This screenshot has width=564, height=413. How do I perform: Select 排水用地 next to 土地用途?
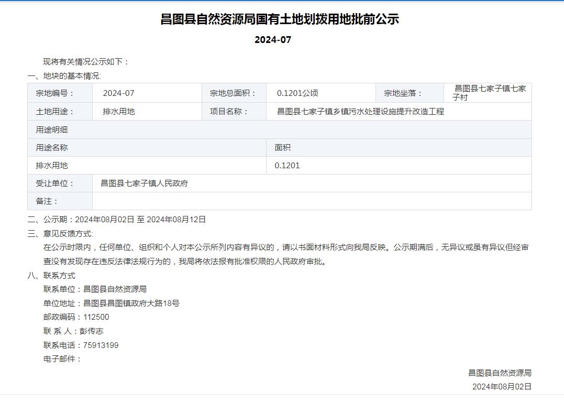[119, 112]
